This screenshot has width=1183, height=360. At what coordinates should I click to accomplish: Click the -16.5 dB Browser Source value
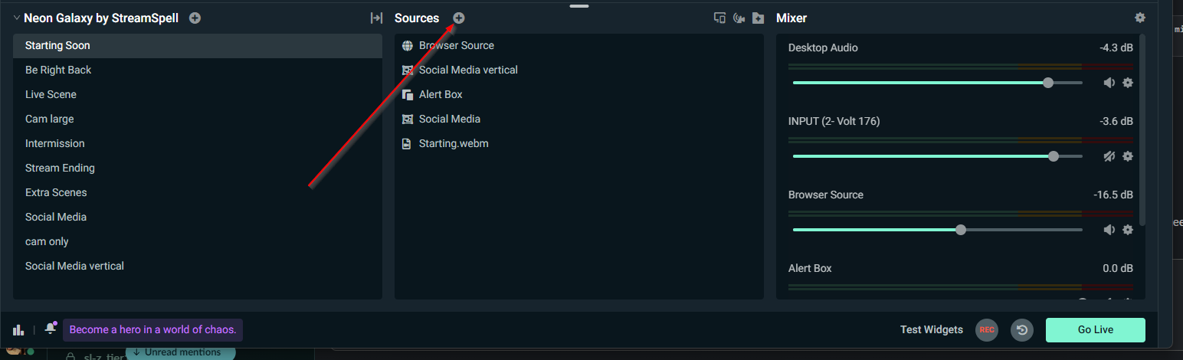[x=1113, y=195]
